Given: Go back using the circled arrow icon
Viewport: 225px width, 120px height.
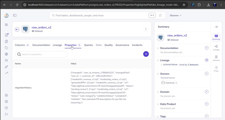Looking at the screenshot, I should coord(17,29).
